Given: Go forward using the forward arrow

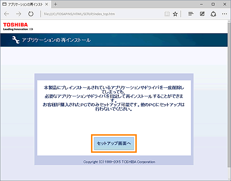Looking at the screenshot, I should pos(18,14).
